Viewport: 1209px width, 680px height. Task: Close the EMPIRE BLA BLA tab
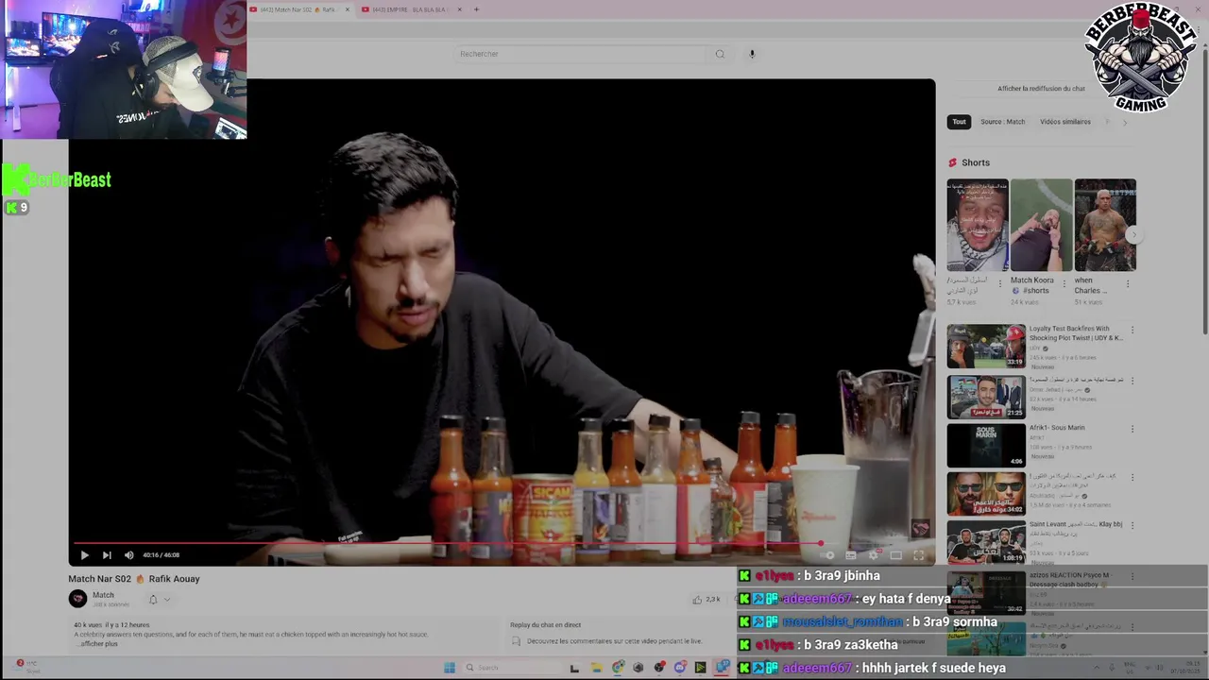[x=460, y=9]
